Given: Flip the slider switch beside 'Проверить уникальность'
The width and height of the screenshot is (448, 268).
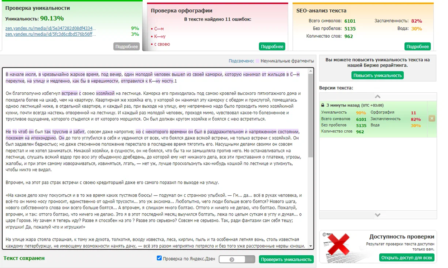Looking at the screenshot, I should coord(237,259).
